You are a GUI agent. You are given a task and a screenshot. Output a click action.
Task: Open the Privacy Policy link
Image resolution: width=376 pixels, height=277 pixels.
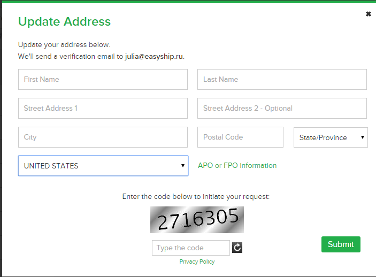pos(197,261)
